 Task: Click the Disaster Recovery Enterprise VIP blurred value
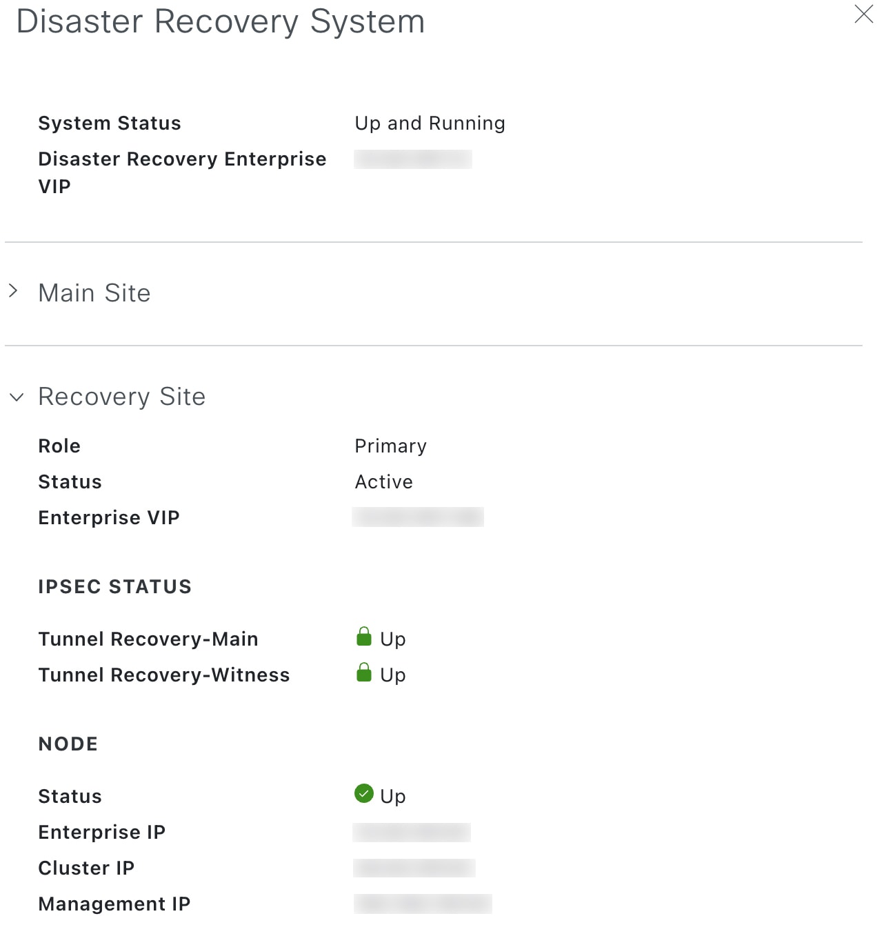[413, 159]
